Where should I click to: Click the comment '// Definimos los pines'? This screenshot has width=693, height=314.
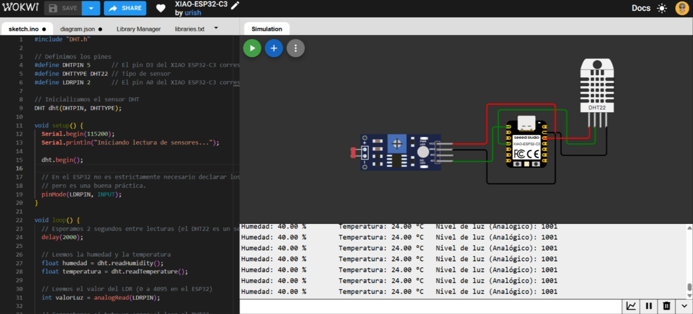point(73,56)
